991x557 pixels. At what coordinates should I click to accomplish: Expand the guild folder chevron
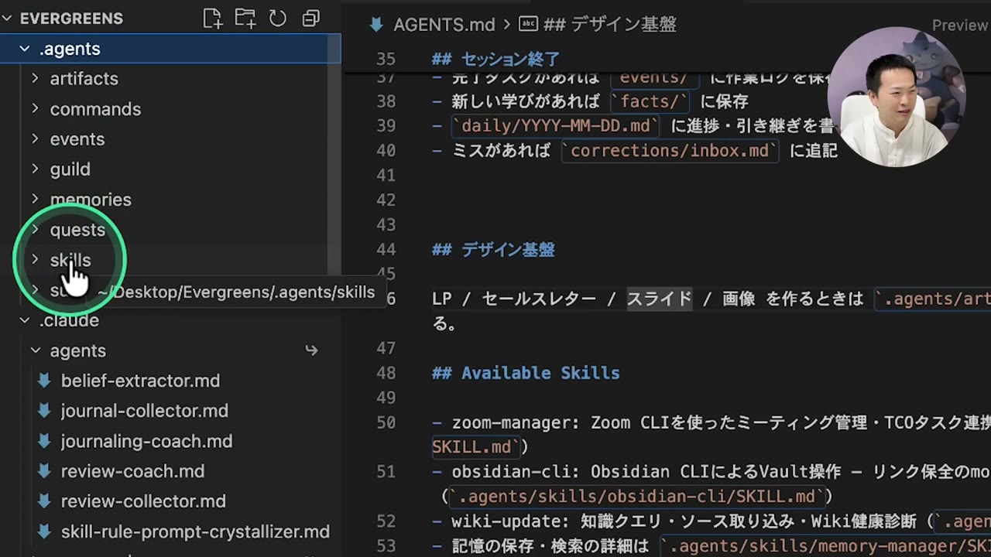point(35,169)
